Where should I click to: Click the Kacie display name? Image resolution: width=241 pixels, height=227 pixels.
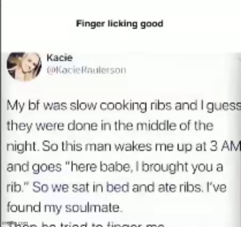[x=59, y=58]
